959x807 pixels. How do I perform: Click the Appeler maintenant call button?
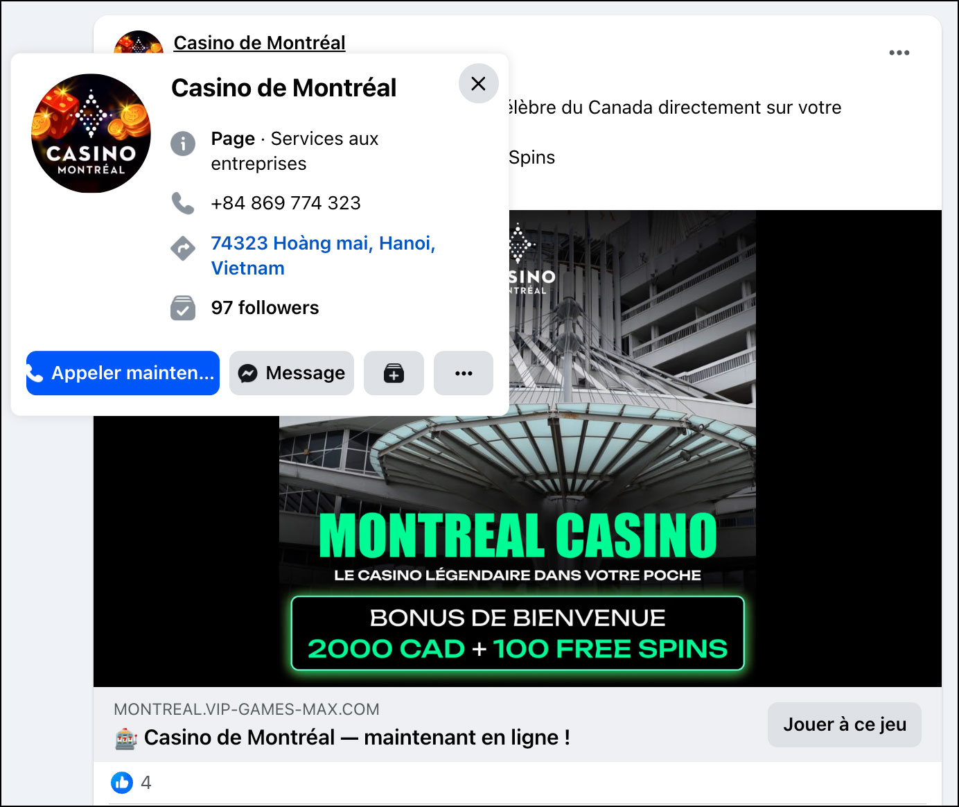click(x=123, y=373)
